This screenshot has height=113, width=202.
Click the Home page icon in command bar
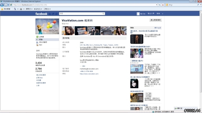(x=15, y=9)
